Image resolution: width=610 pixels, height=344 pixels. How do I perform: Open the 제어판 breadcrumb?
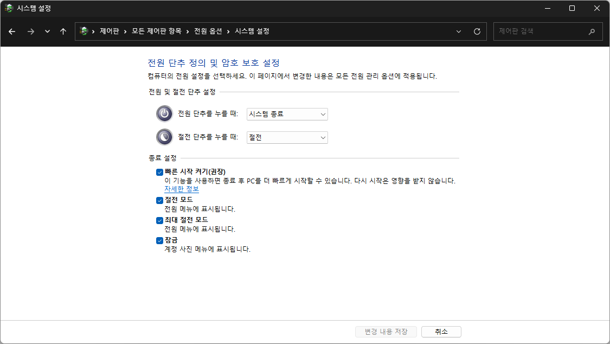tap(110, 31)
